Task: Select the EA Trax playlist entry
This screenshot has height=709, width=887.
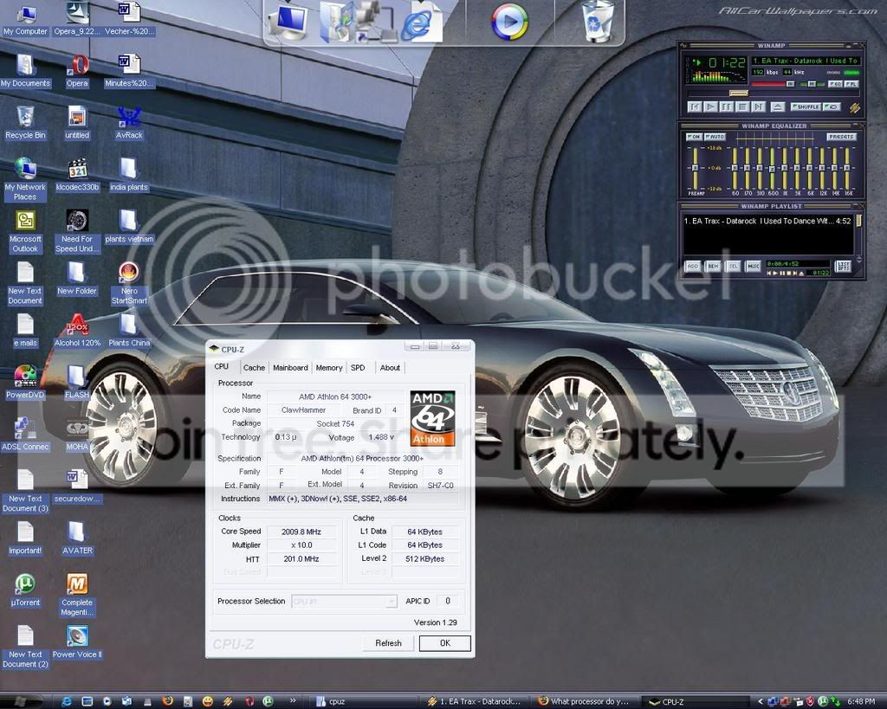Action: 767,221
